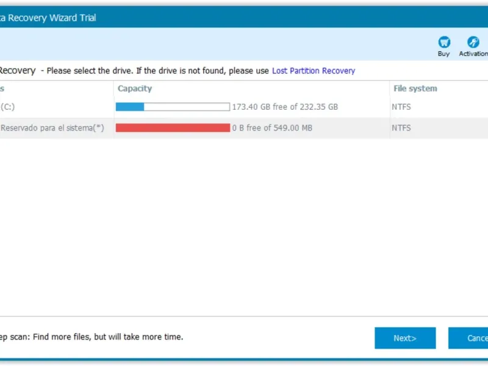Image resolution: width=488 pixels, height=366 pixels.
Task: Click the Capacity column header
Action: click(x=135, y=88)
